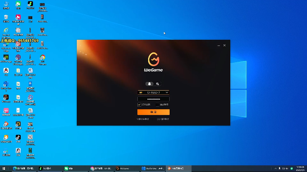The height and width of the screenshot is (172, 307).
Task: Click the account number input field
Action: pyautogui.click(x=153, y=92)
